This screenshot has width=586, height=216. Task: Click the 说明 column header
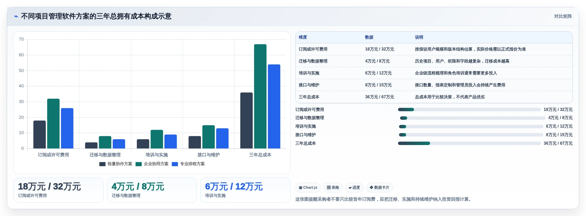[419, 37]
